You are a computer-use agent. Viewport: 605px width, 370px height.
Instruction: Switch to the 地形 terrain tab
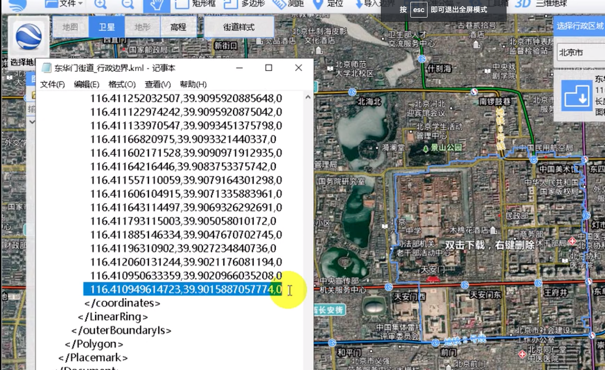tap(142, 27)
